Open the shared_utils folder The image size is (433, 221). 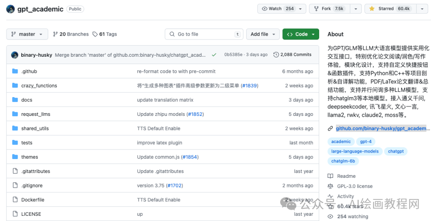(35, 129)
